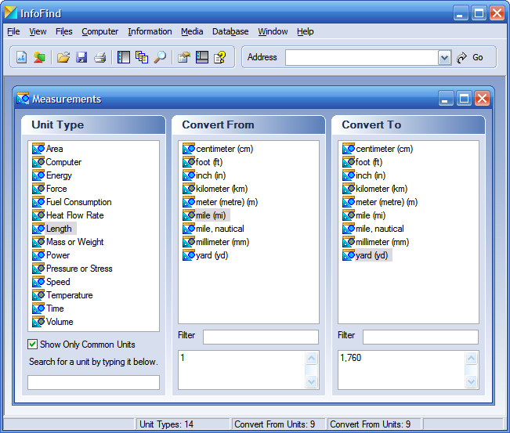Screen dimensions: 510x433
Task: Click the magnifying glass search icon
Action: tap(160, 57)
